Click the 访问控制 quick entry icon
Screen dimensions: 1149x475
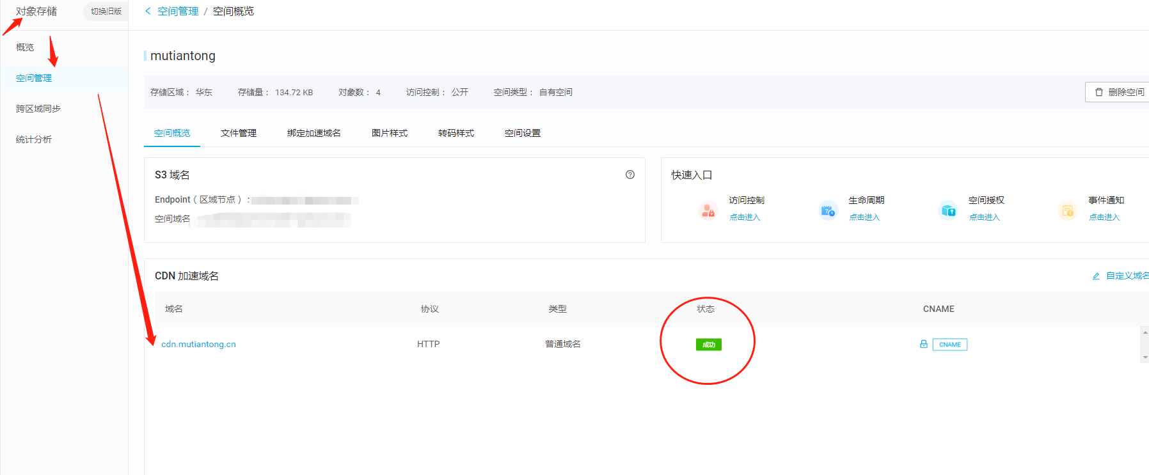[708, 210]
